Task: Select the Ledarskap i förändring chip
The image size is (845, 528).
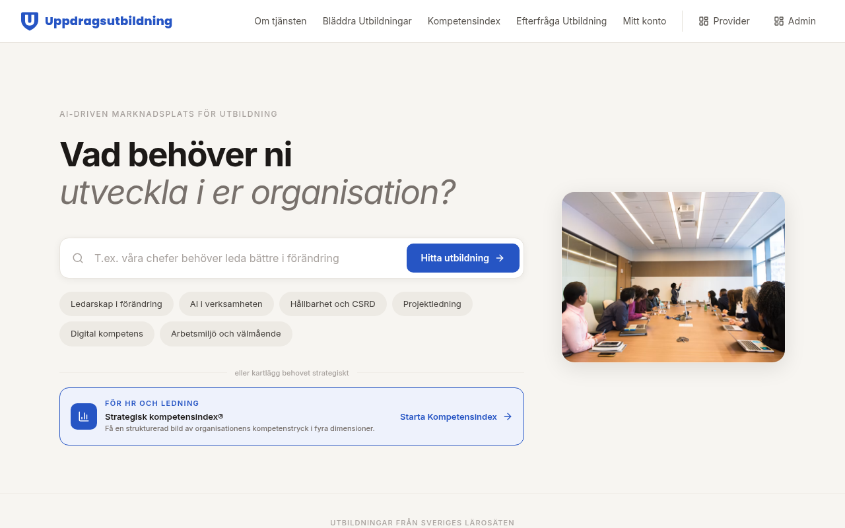Action: point(116,304)
